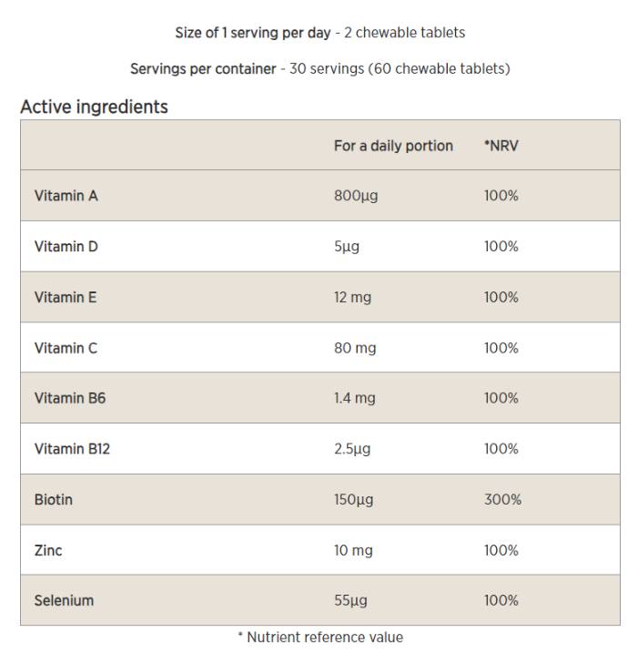Click the Active ingredients heading
Image resolution: width=638 pixels, height=653 pixels.
pyautogui.click(x=94, y=107)
